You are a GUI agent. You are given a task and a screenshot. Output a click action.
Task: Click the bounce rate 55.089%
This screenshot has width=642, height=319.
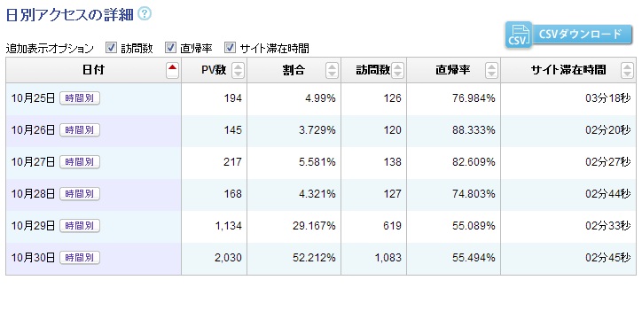[x=474, y=225]
